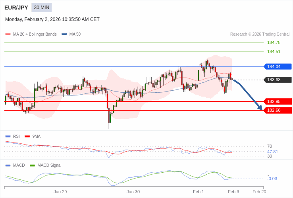Click the 184.78 resistance level label
The image size is (293, 198).
274,43
